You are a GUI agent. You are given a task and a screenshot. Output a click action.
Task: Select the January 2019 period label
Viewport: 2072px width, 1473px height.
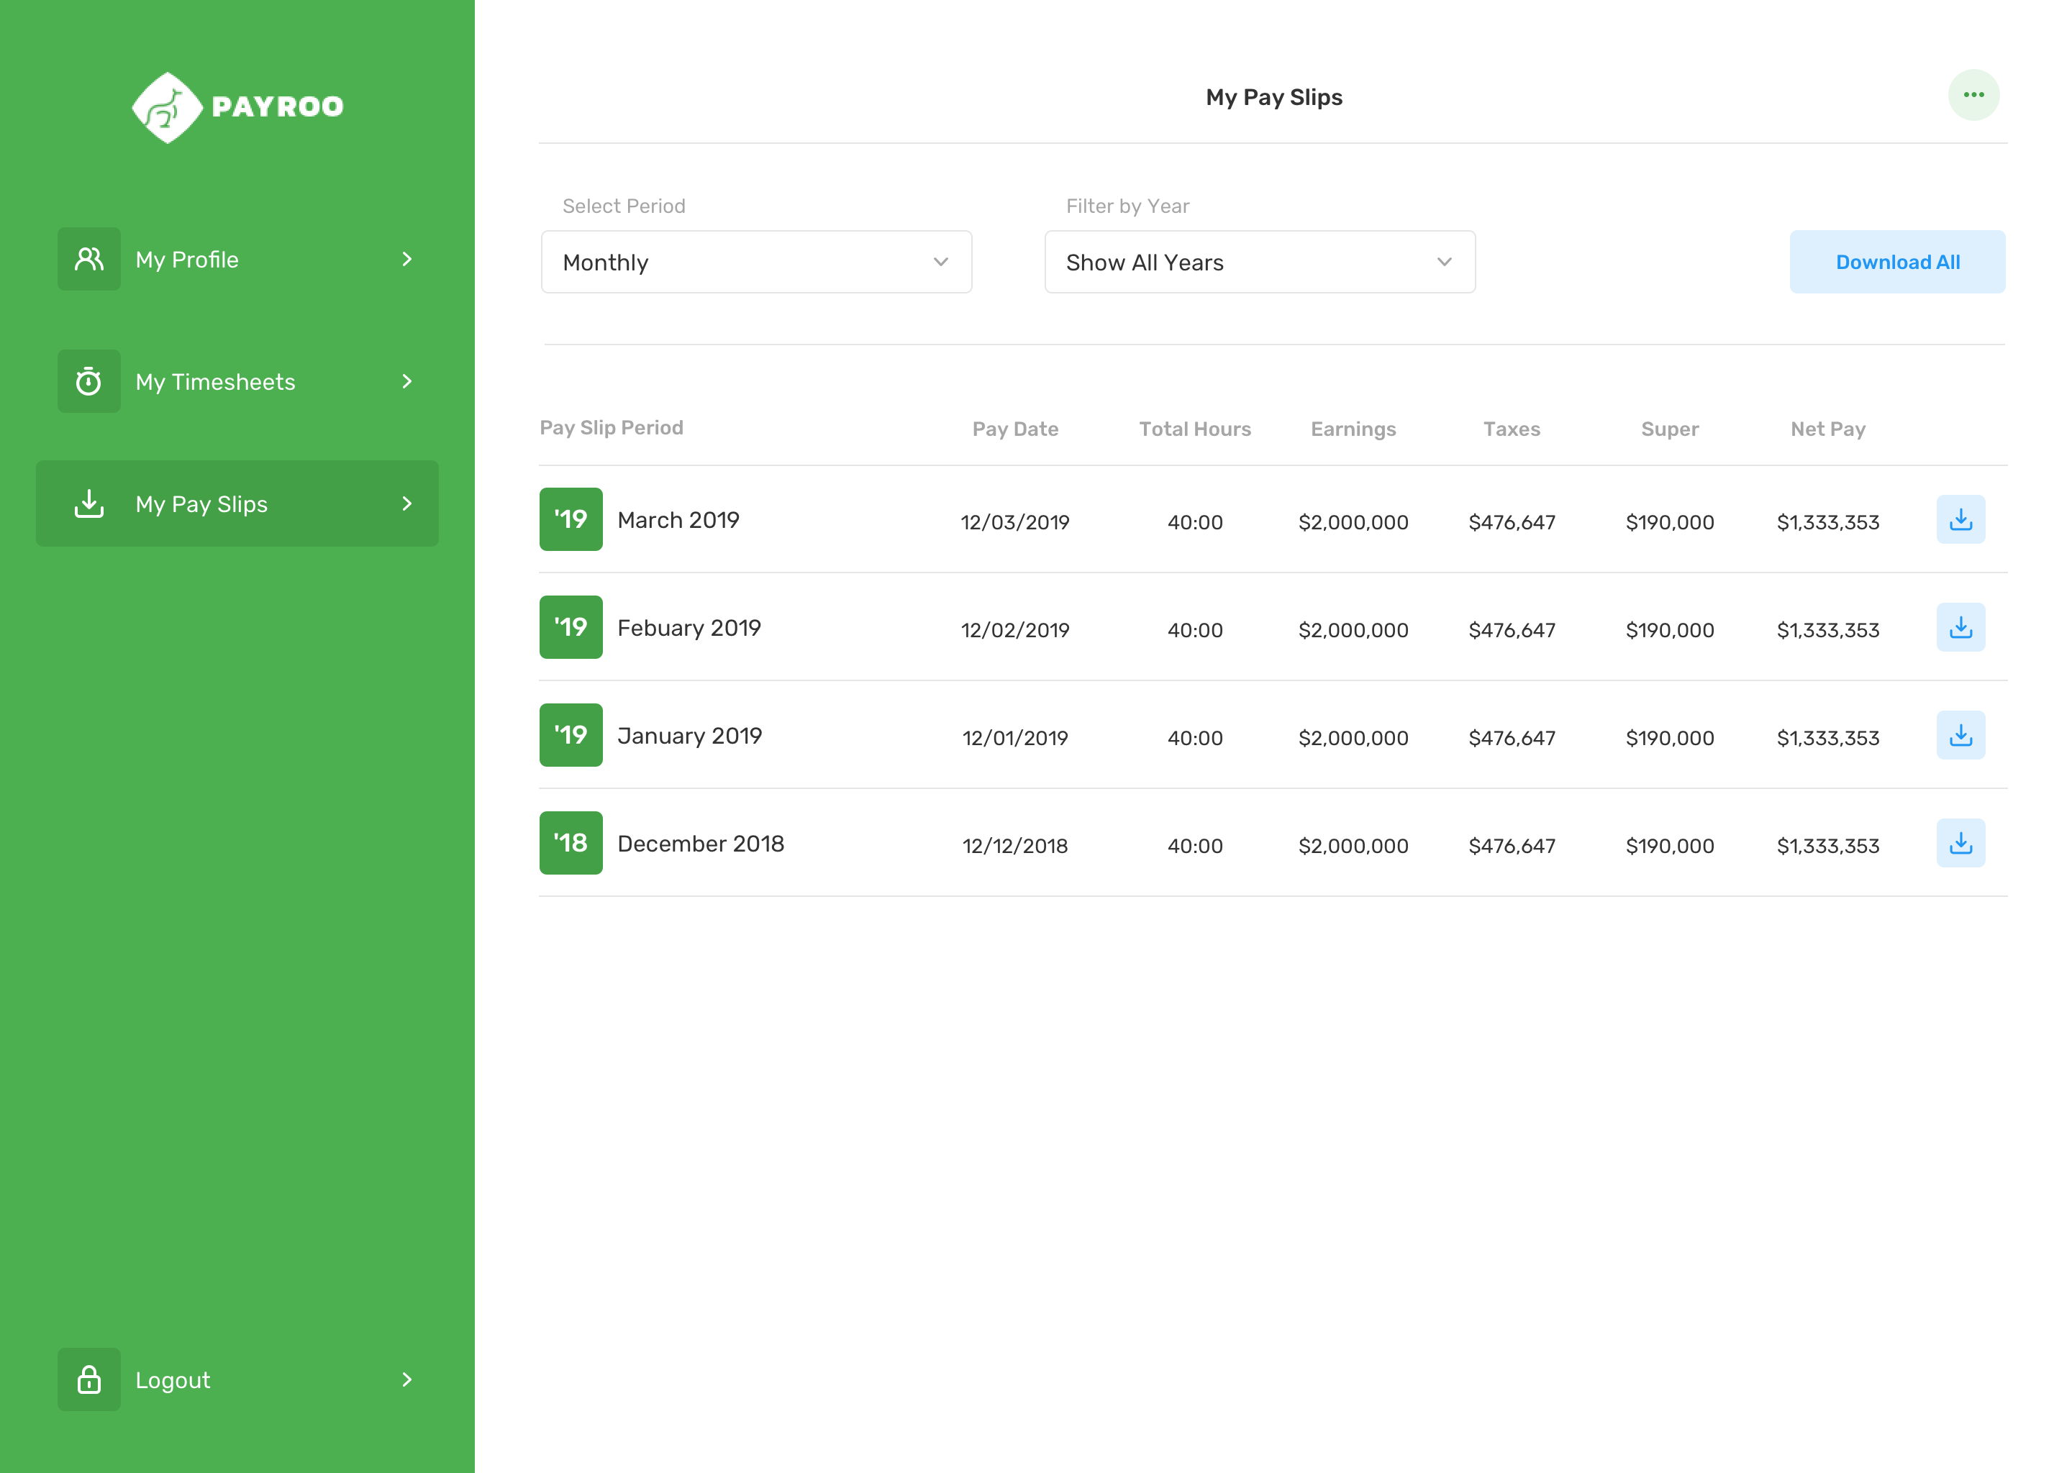click(x=689, y=736)
